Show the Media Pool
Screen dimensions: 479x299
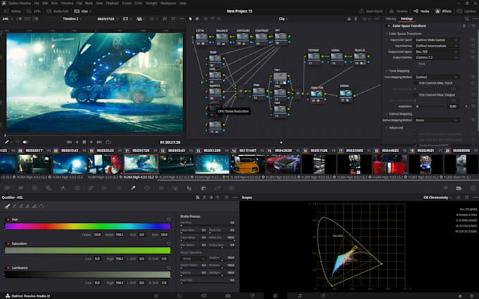click(x=58, y=11)
